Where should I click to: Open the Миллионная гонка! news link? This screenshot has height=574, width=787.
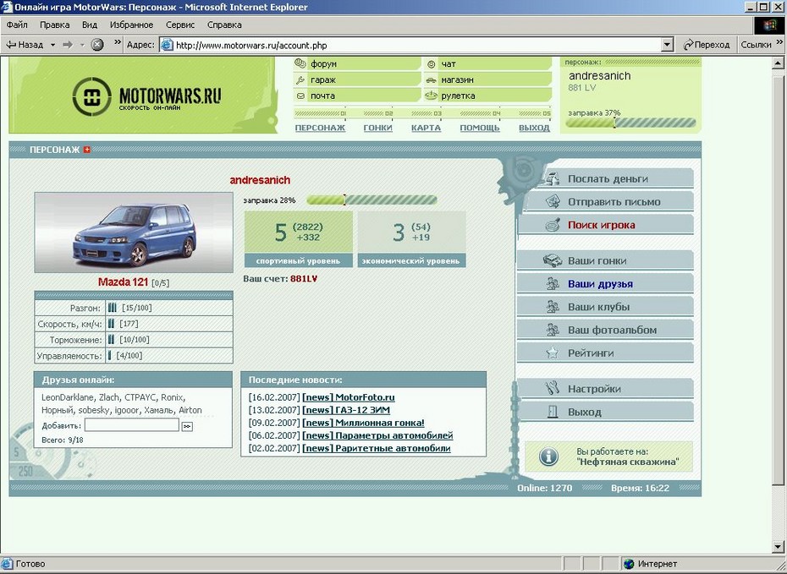pos(363,423)
